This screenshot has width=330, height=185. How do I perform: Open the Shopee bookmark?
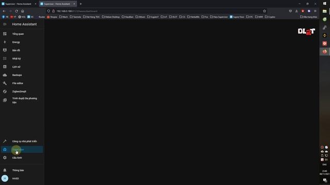click(52, 17)
